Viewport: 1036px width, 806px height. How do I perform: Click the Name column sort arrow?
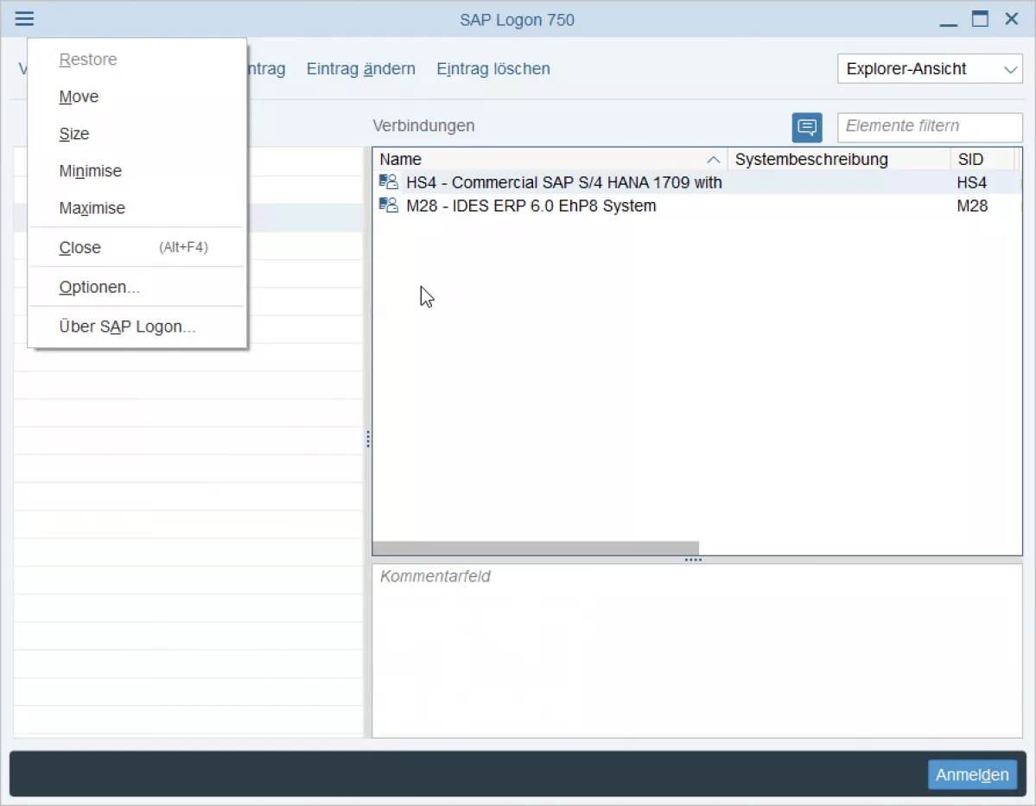coord(713,159)
